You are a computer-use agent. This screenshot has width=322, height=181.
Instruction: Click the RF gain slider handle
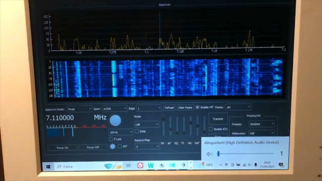click(x=163, y=119)
